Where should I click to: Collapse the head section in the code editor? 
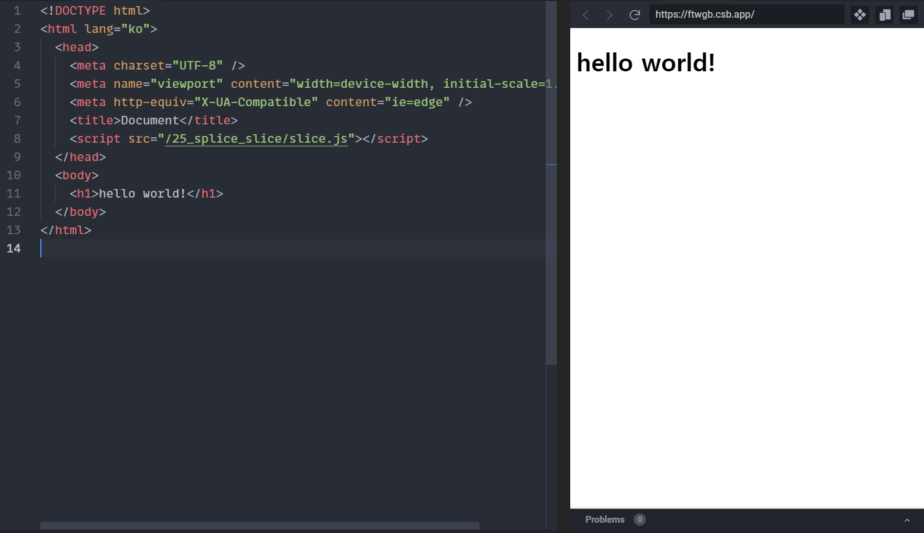tap(32, 47)
